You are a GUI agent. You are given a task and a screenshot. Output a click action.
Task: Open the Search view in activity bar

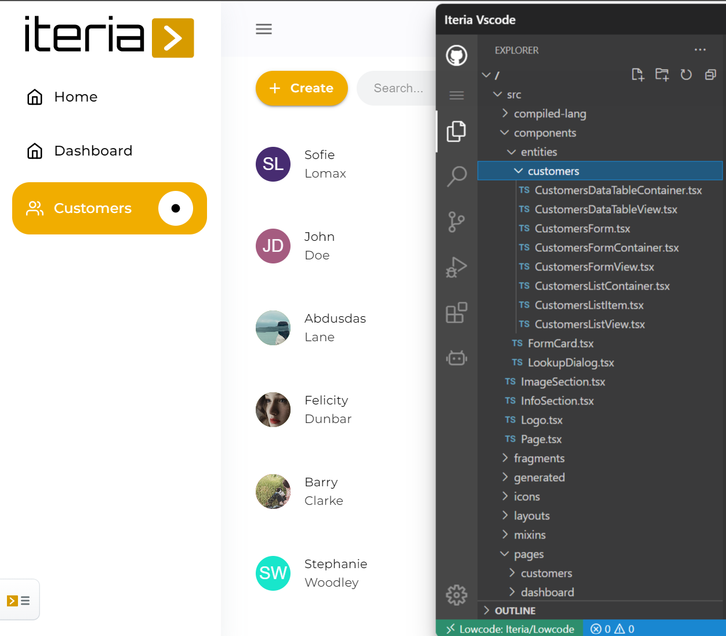pyautogui.click(x=456, y=176)
